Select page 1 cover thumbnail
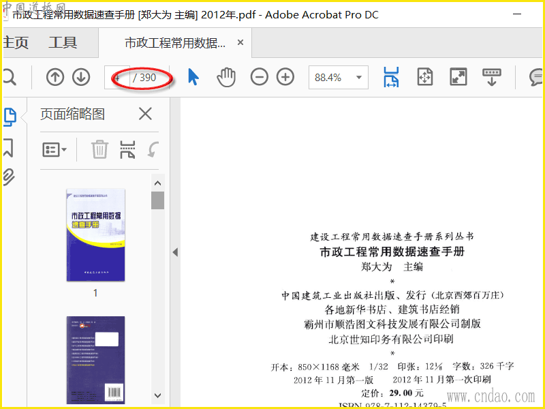Screen dimensions: 545x409 [95, 234]
